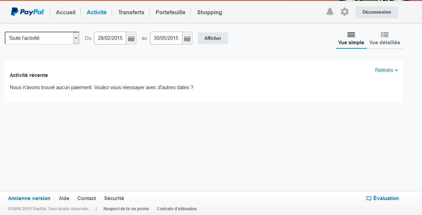Image resolution: width=422 pixels, height=215 pixels.
Task: Switch to Vue simple list view
Action: [351, 39]
